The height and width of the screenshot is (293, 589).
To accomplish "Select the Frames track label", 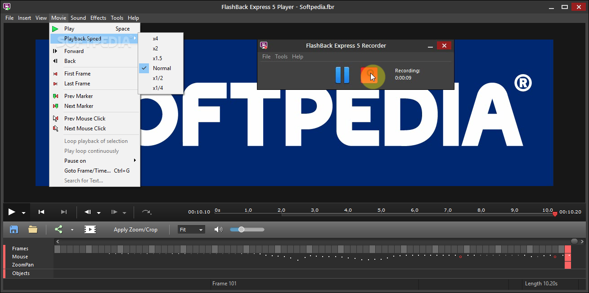I will 20,249.
